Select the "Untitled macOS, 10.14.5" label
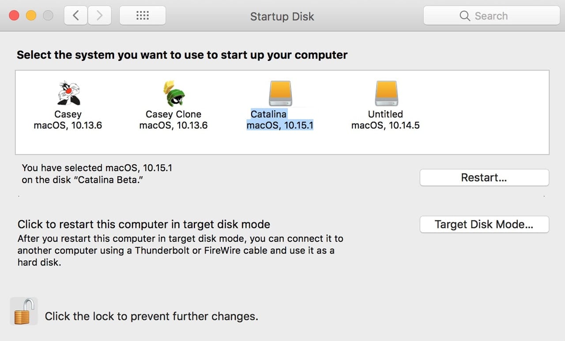This screenshot has width=565, height=341. click(385, 120)
